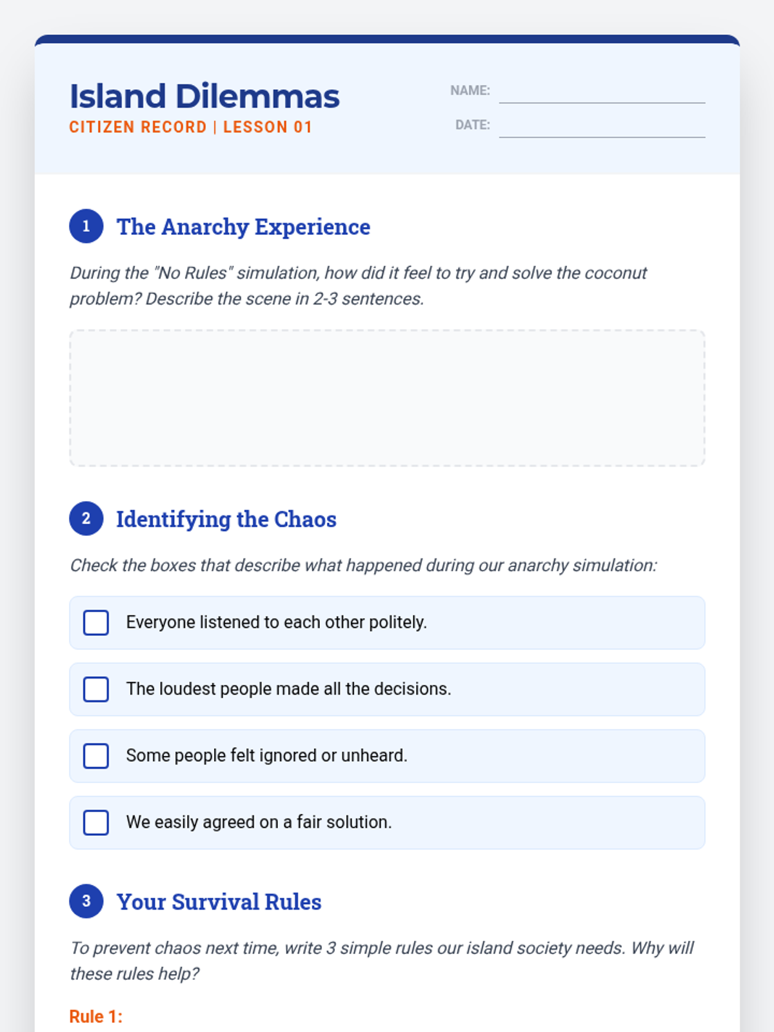The width and height of the screenshot is (774, 1032).
Task: Select 'We easily agreed on a fair solution'
Action: point(96,823)
